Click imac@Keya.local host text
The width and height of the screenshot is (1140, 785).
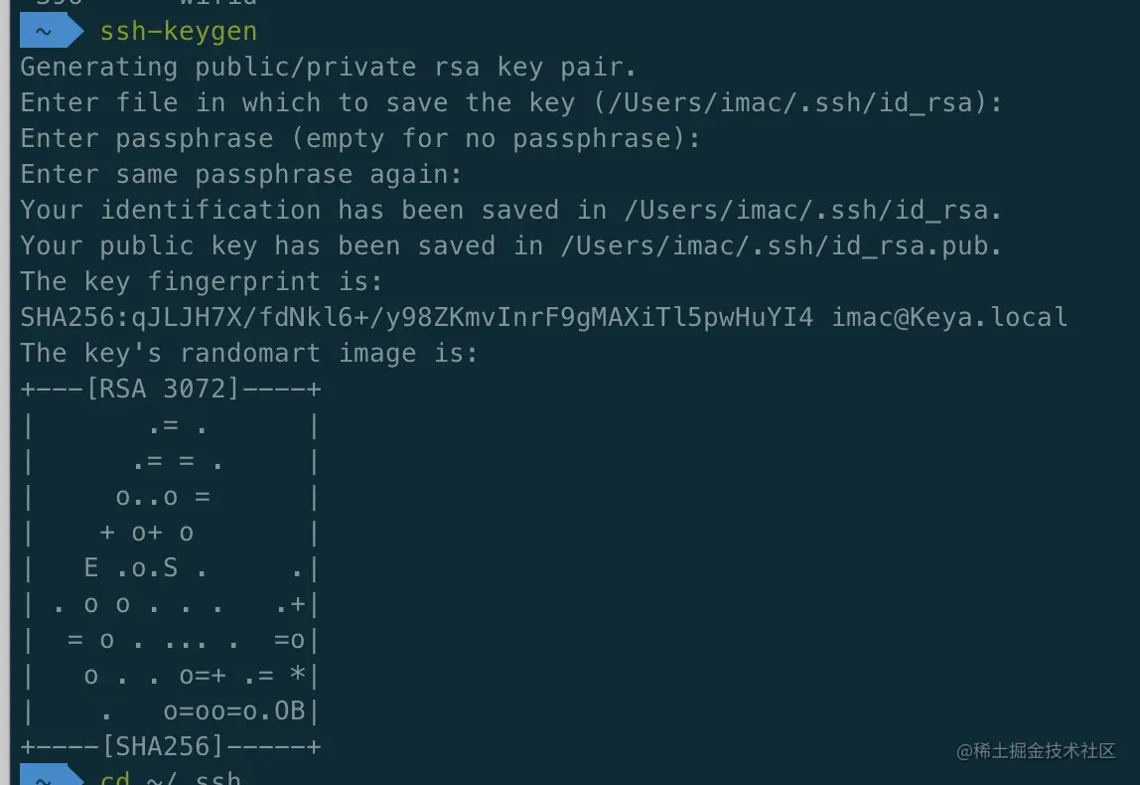(948, 317)
